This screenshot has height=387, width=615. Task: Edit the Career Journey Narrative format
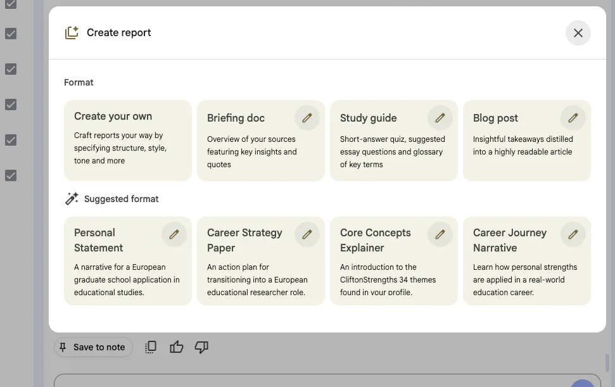573,234
